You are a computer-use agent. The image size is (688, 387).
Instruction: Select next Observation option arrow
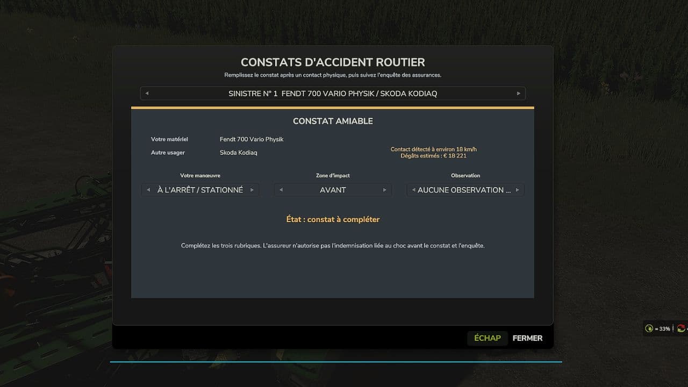[x=517, y=190]
